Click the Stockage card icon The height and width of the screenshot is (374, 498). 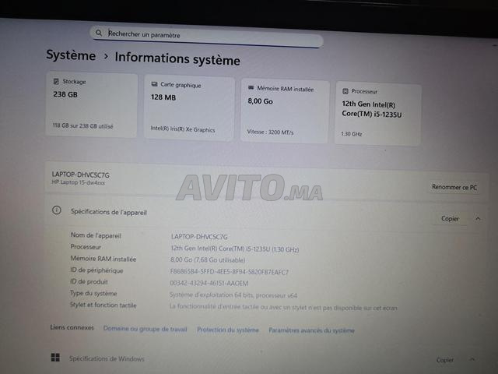56,81
